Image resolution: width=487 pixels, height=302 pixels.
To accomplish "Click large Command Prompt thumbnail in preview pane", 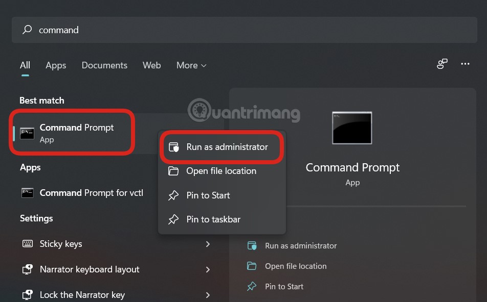I will (x=352, y=128).
